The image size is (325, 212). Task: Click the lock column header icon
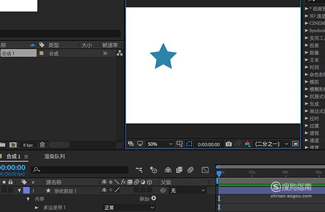[x=10, y=182]
